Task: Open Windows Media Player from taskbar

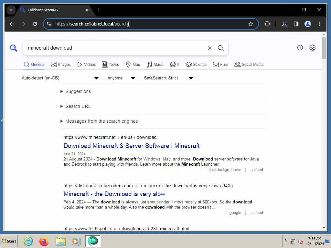Action: click(76, 241)
